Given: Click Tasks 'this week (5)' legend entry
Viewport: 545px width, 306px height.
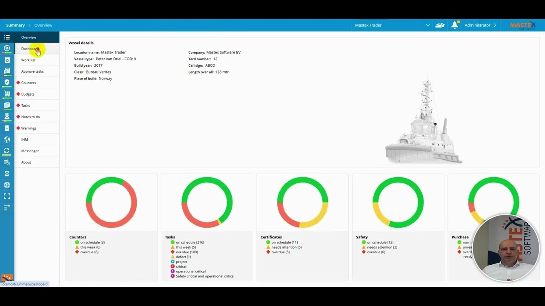Looking at the screenshot, I should (x=184, y=247).
